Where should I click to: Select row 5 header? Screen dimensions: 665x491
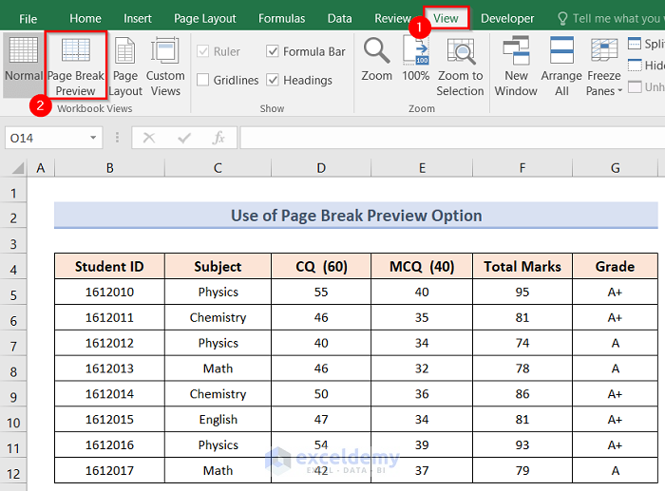coord(13,295)
